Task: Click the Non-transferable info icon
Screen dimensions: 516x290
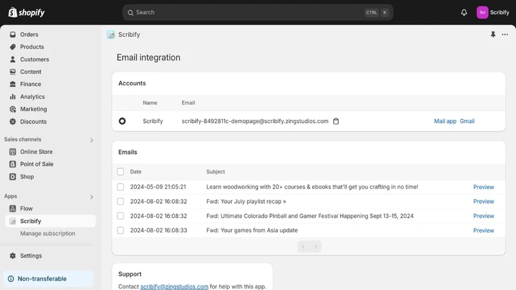Action: [x=11, y=279]
